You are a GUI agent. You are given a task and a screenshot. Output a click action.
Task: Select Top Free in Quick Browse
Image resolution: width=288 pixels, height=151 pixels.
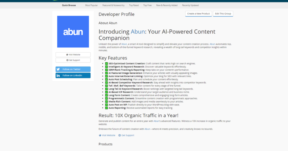(147, 5)
